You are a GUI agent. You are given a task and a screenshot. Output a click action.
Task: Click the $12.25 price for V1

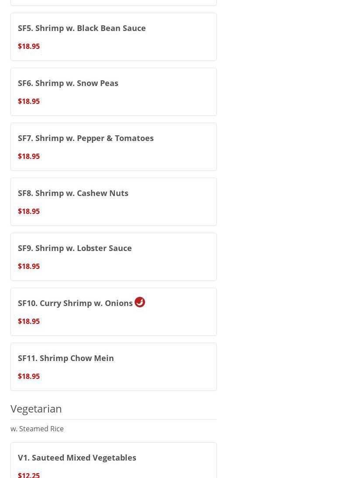click(x=29, y=475)
